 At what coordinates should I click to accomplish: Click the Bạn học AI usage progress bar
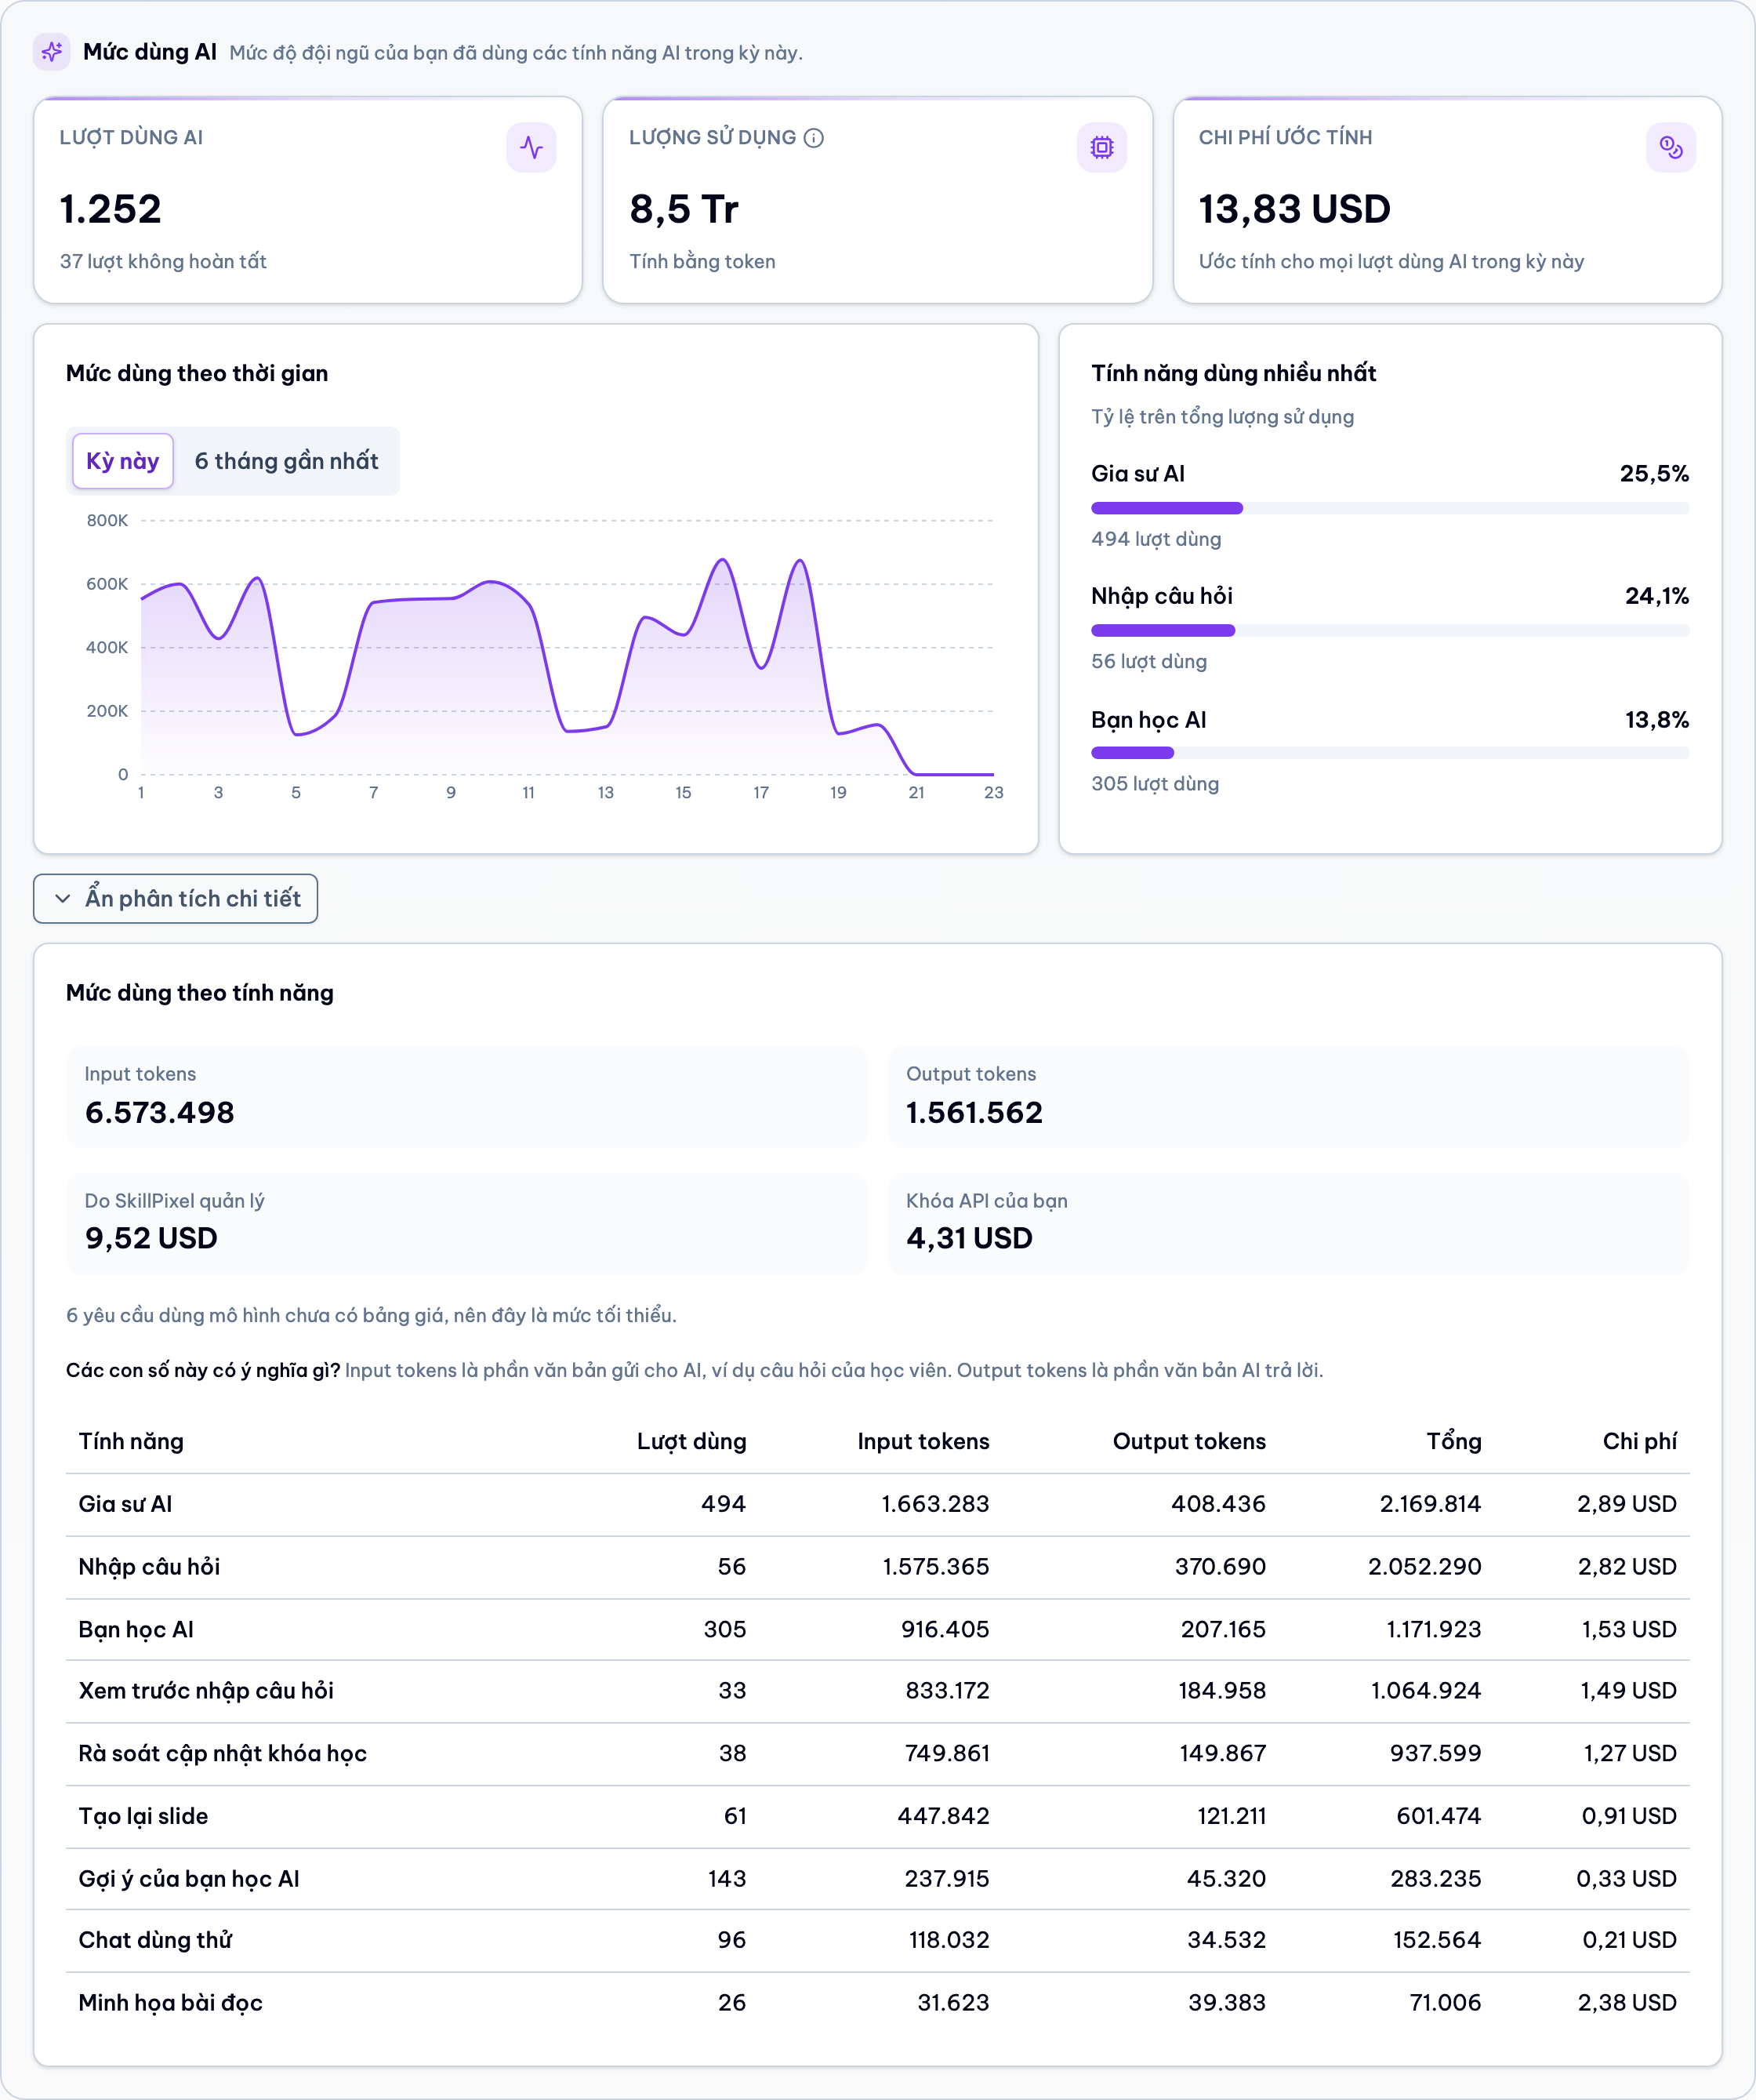[1389, 753]
